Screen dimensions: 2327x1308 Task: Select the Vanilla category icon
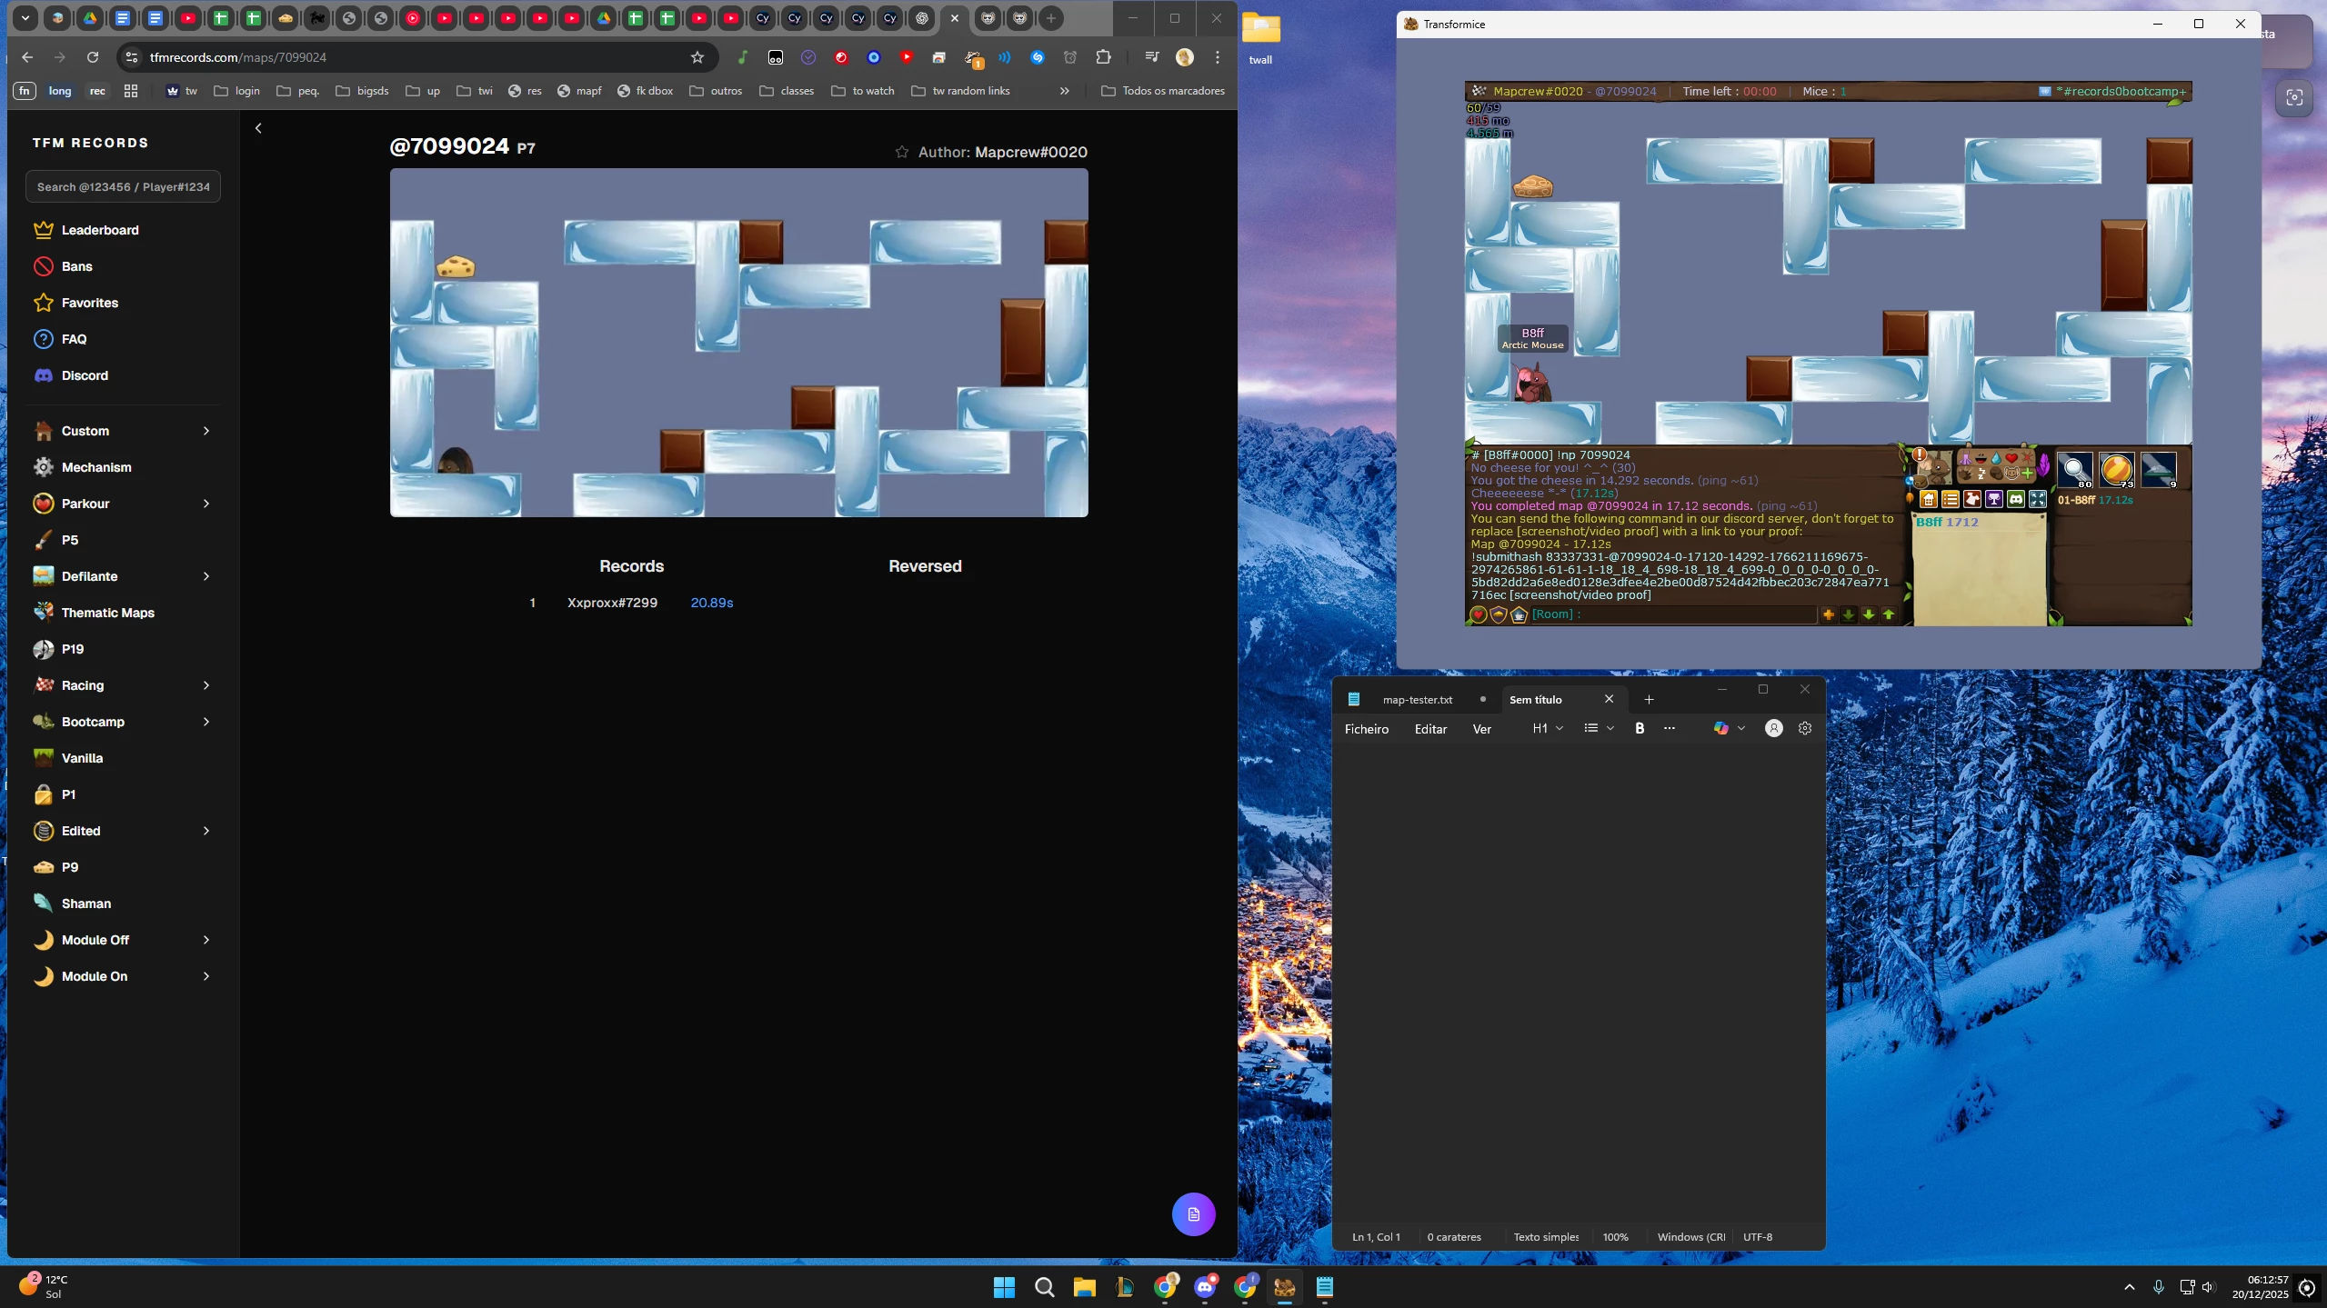click(43, 758)
